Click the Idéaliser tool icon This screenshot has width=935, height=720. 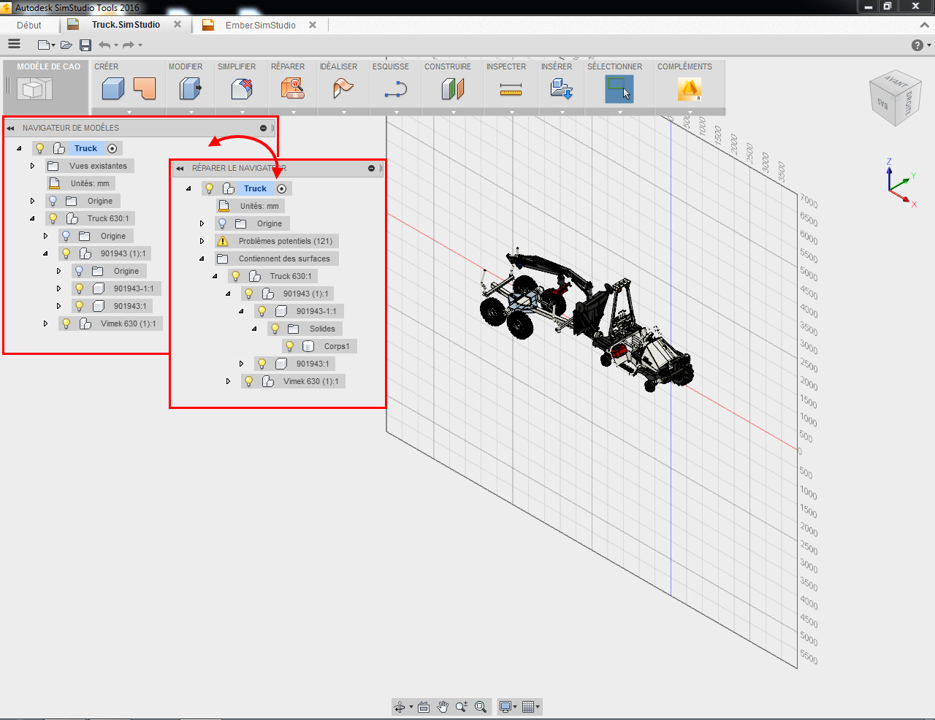point(343,89)
